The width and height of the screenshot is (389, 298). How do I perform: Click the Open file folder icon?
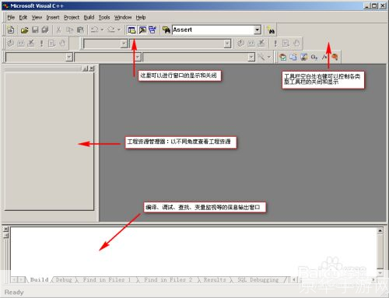pos(24,30)
